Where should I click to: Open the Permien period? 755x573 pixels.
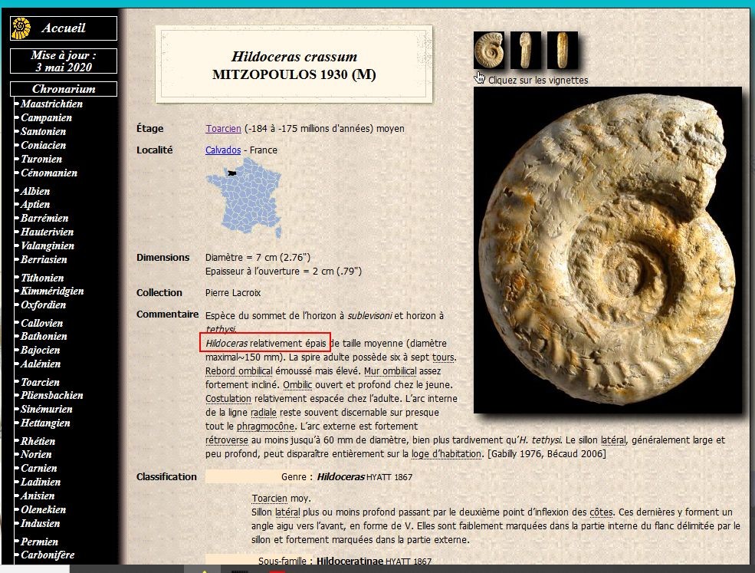[40, 542]
